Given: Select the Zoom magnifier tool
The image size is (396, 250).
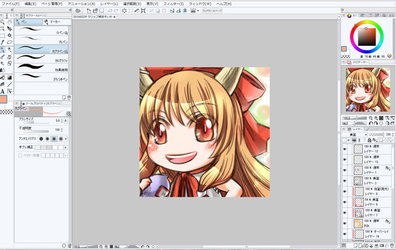Looking at the screenshot, I should (2, 22).
